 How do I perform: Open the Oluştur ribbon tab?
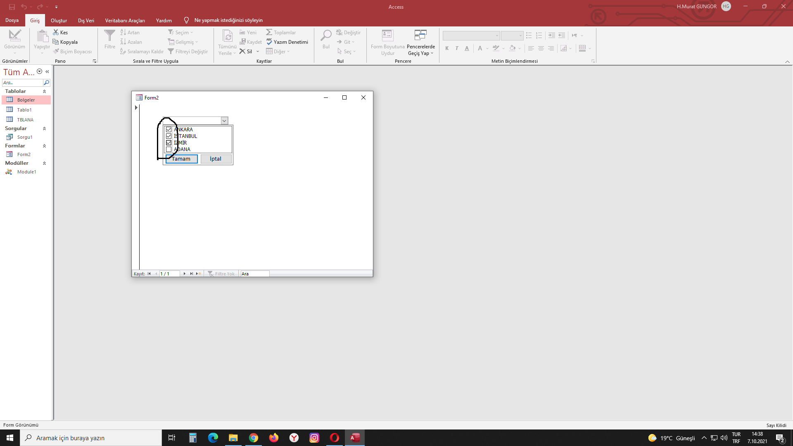[x=59, y=20]
